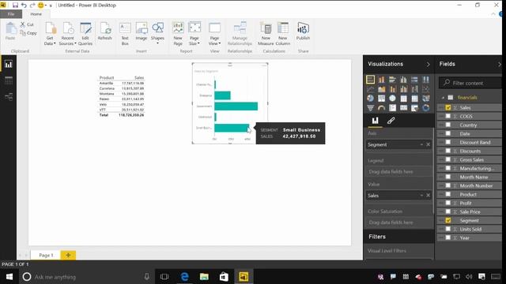The height and width of the screenshot is (284, 506).
Task: Uncheck the Sales field checkbox
Action: [x=448, y=107]
